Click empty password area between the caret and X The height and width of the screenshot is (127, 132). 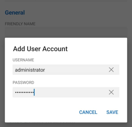[x=71, y=92]
